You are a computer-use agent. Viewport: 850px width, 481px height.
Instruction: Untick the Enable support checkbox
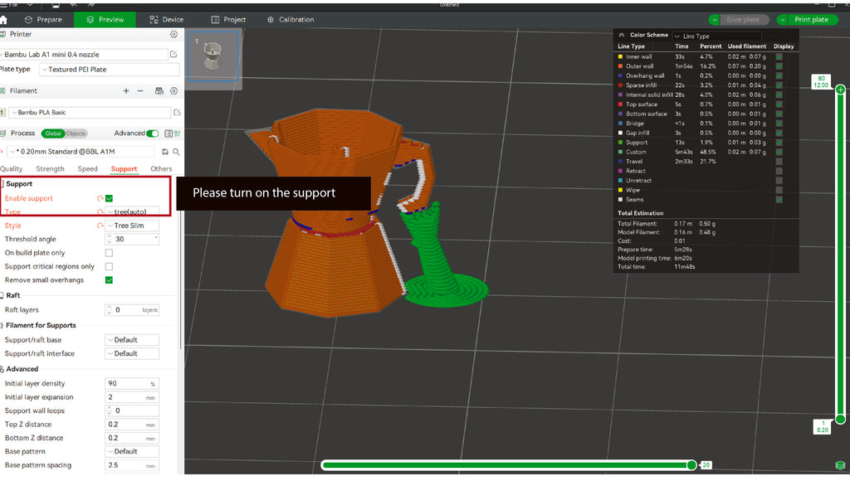tap(109, 199)
